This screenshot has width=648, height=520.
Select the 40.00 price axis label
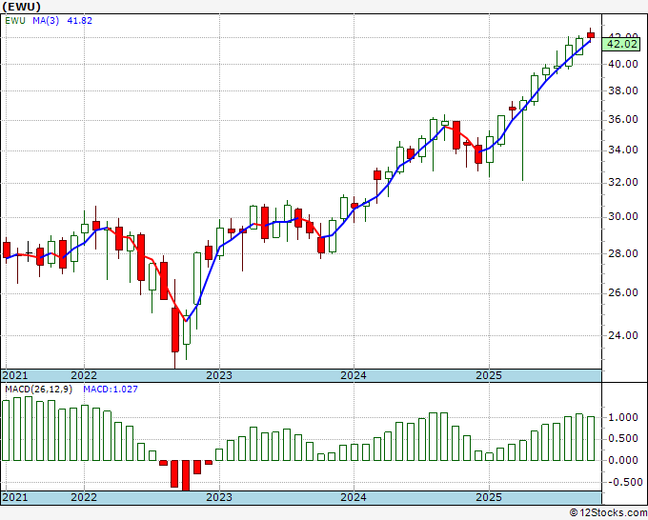tap(623, 64)
